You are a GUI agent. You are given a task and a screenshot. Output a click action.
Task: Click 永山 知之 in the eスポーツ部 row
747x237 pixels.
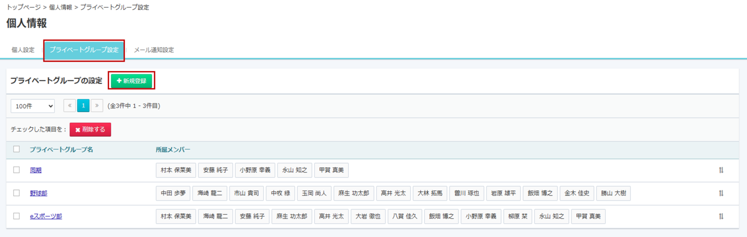552,216
